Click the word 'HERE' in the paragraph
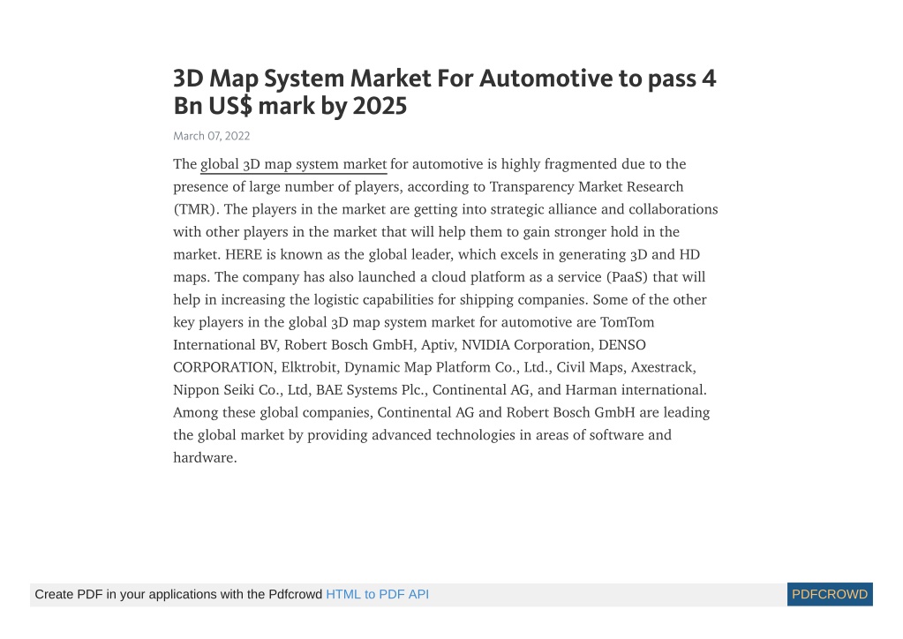The image size is (903, 639). (243, 254)
